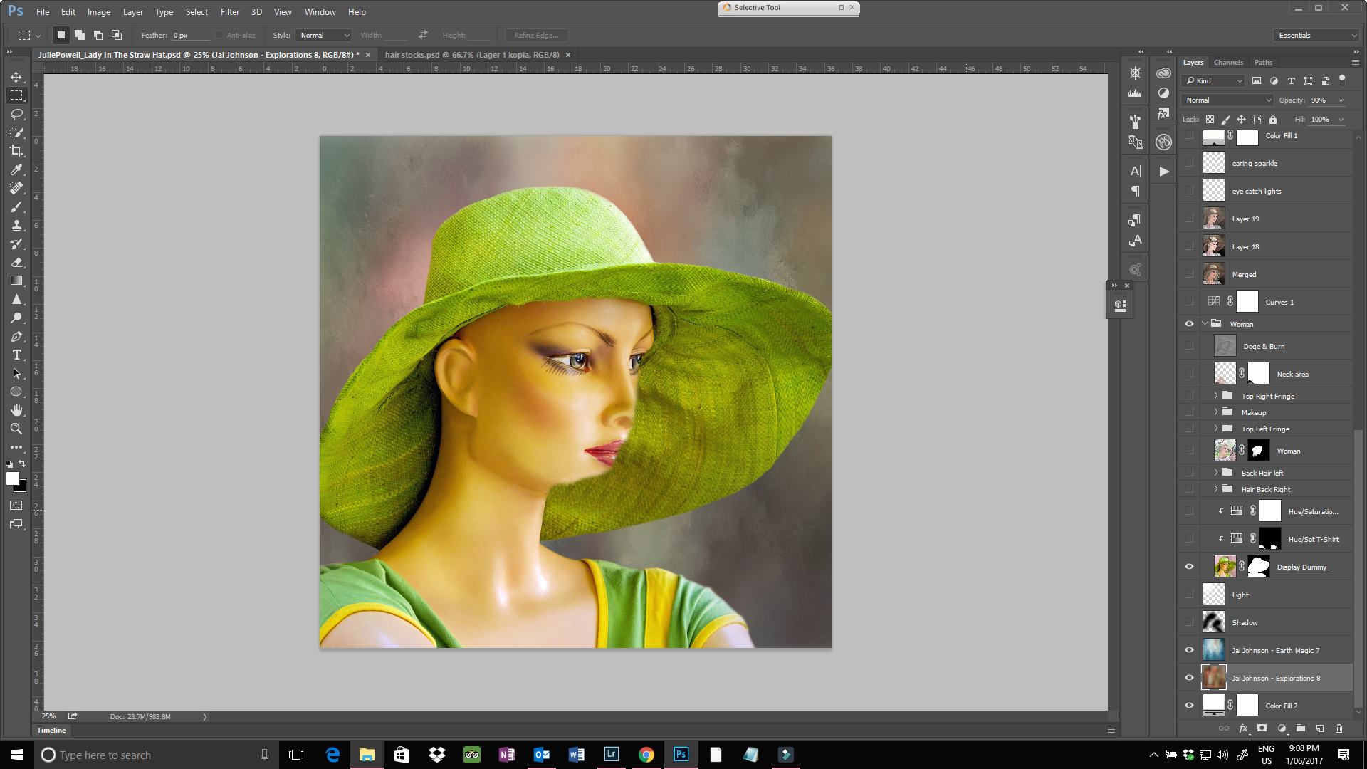Open the Essentials workspace dropdown

pyautogui.click(x=1316, y=35)
